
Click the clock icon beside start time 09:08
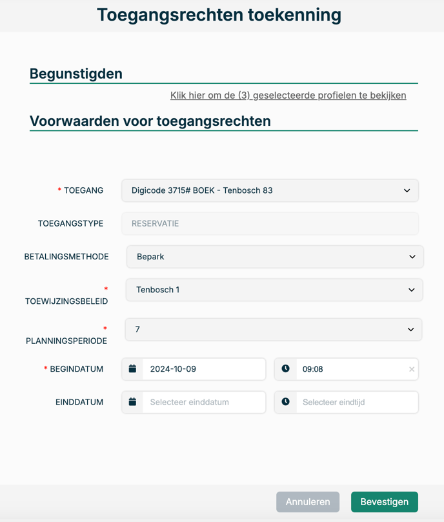[x=285, y=368]
